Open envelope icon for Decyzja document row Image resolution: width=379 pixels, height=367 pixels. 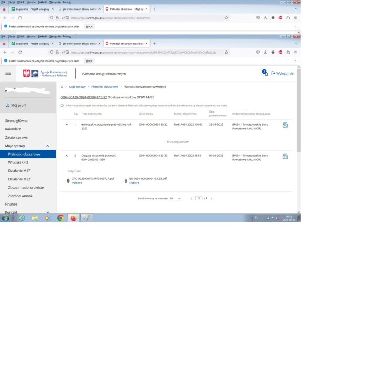[x=285, y=156]
